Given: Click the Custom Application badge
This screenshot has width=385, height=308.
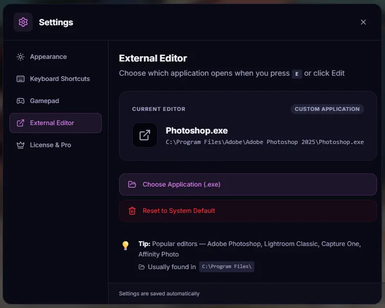Looking at the screenshot, I should tap(327, 109).
